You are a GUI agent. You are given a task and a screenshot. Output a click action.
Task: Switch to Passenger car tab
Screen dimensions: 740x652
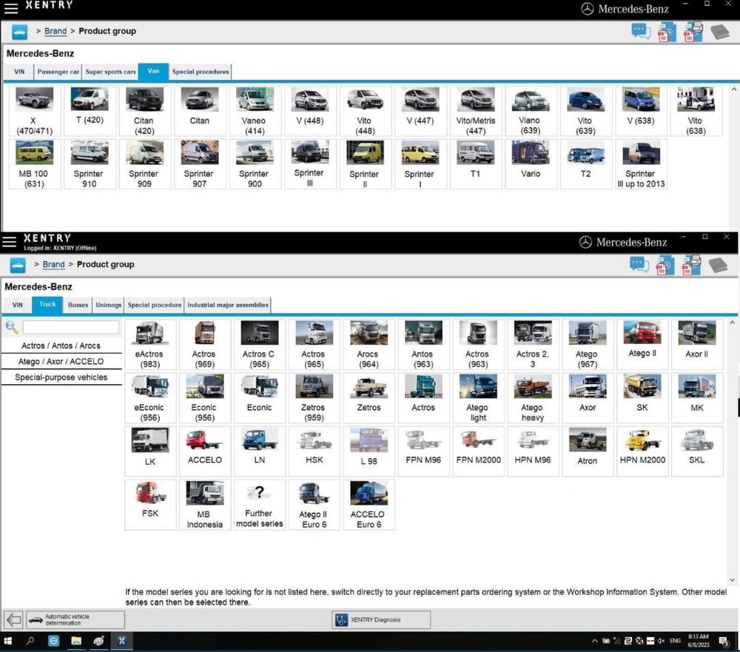coord(58,72)
